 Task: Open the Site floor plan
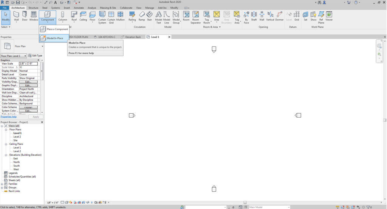pyautogui.click(x=15, y=140)
